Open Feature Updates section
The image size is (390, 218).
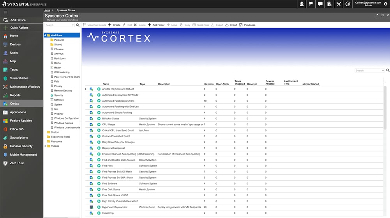click(x=21, y=121)
